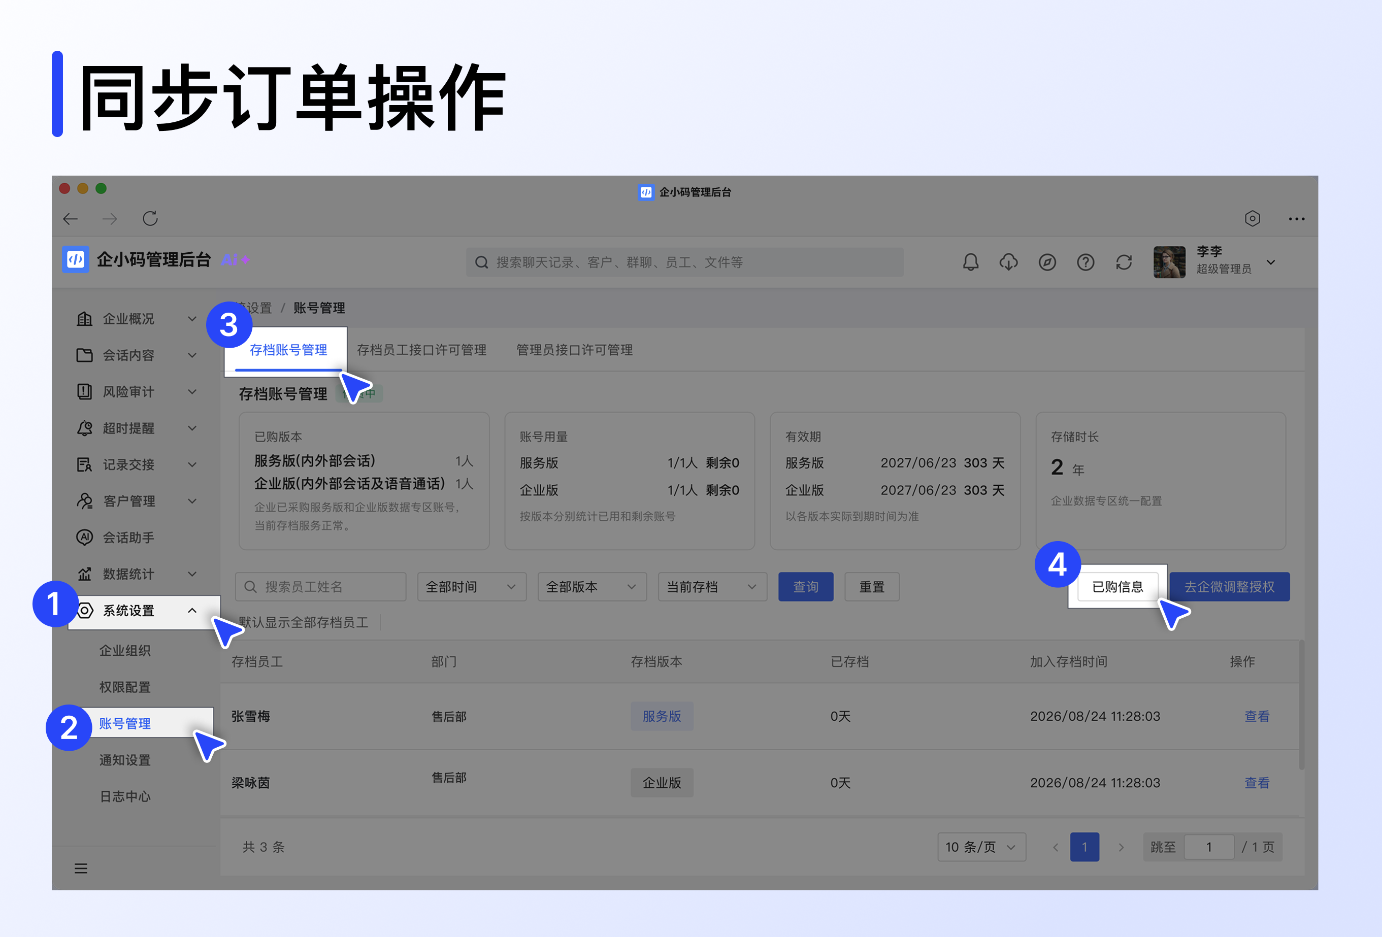Open the hexagon settings icon in the title bar
Screen dimensions: 1382x937
pyautogui.click(x=1252, y=219)
